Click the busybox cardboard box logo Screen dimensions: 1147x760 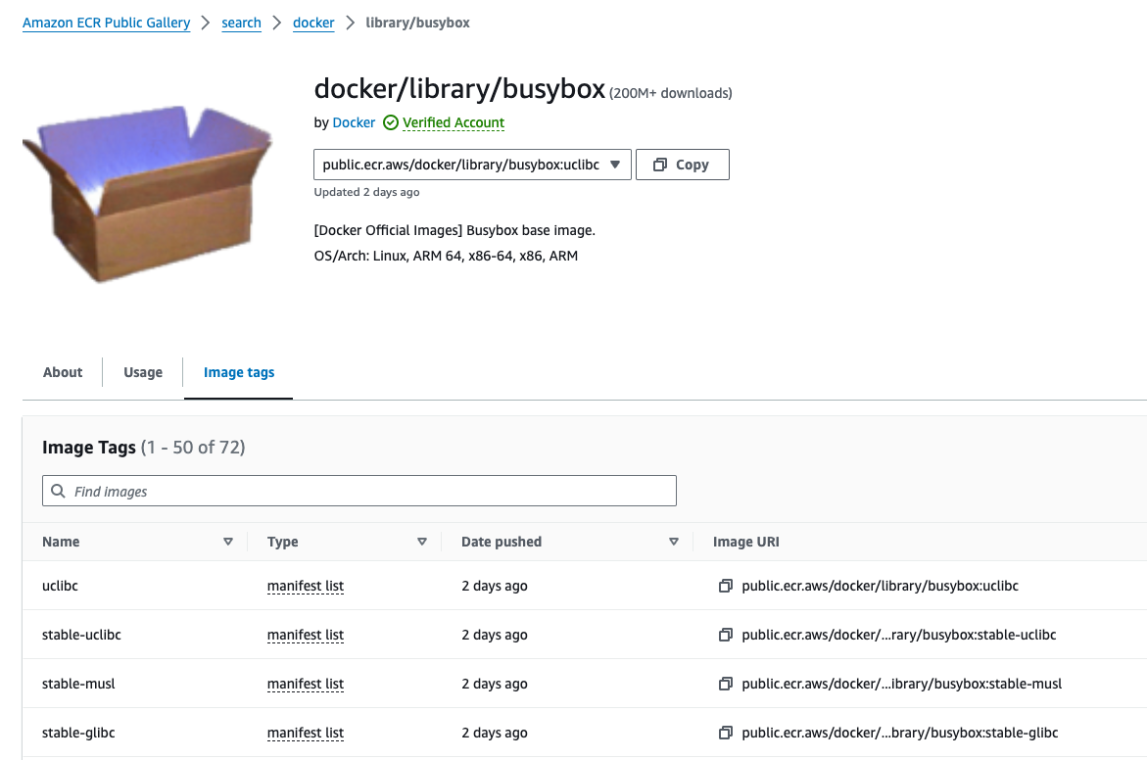147,191
